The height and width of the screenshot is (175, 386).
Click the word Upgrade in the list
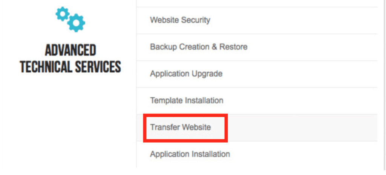208,74
